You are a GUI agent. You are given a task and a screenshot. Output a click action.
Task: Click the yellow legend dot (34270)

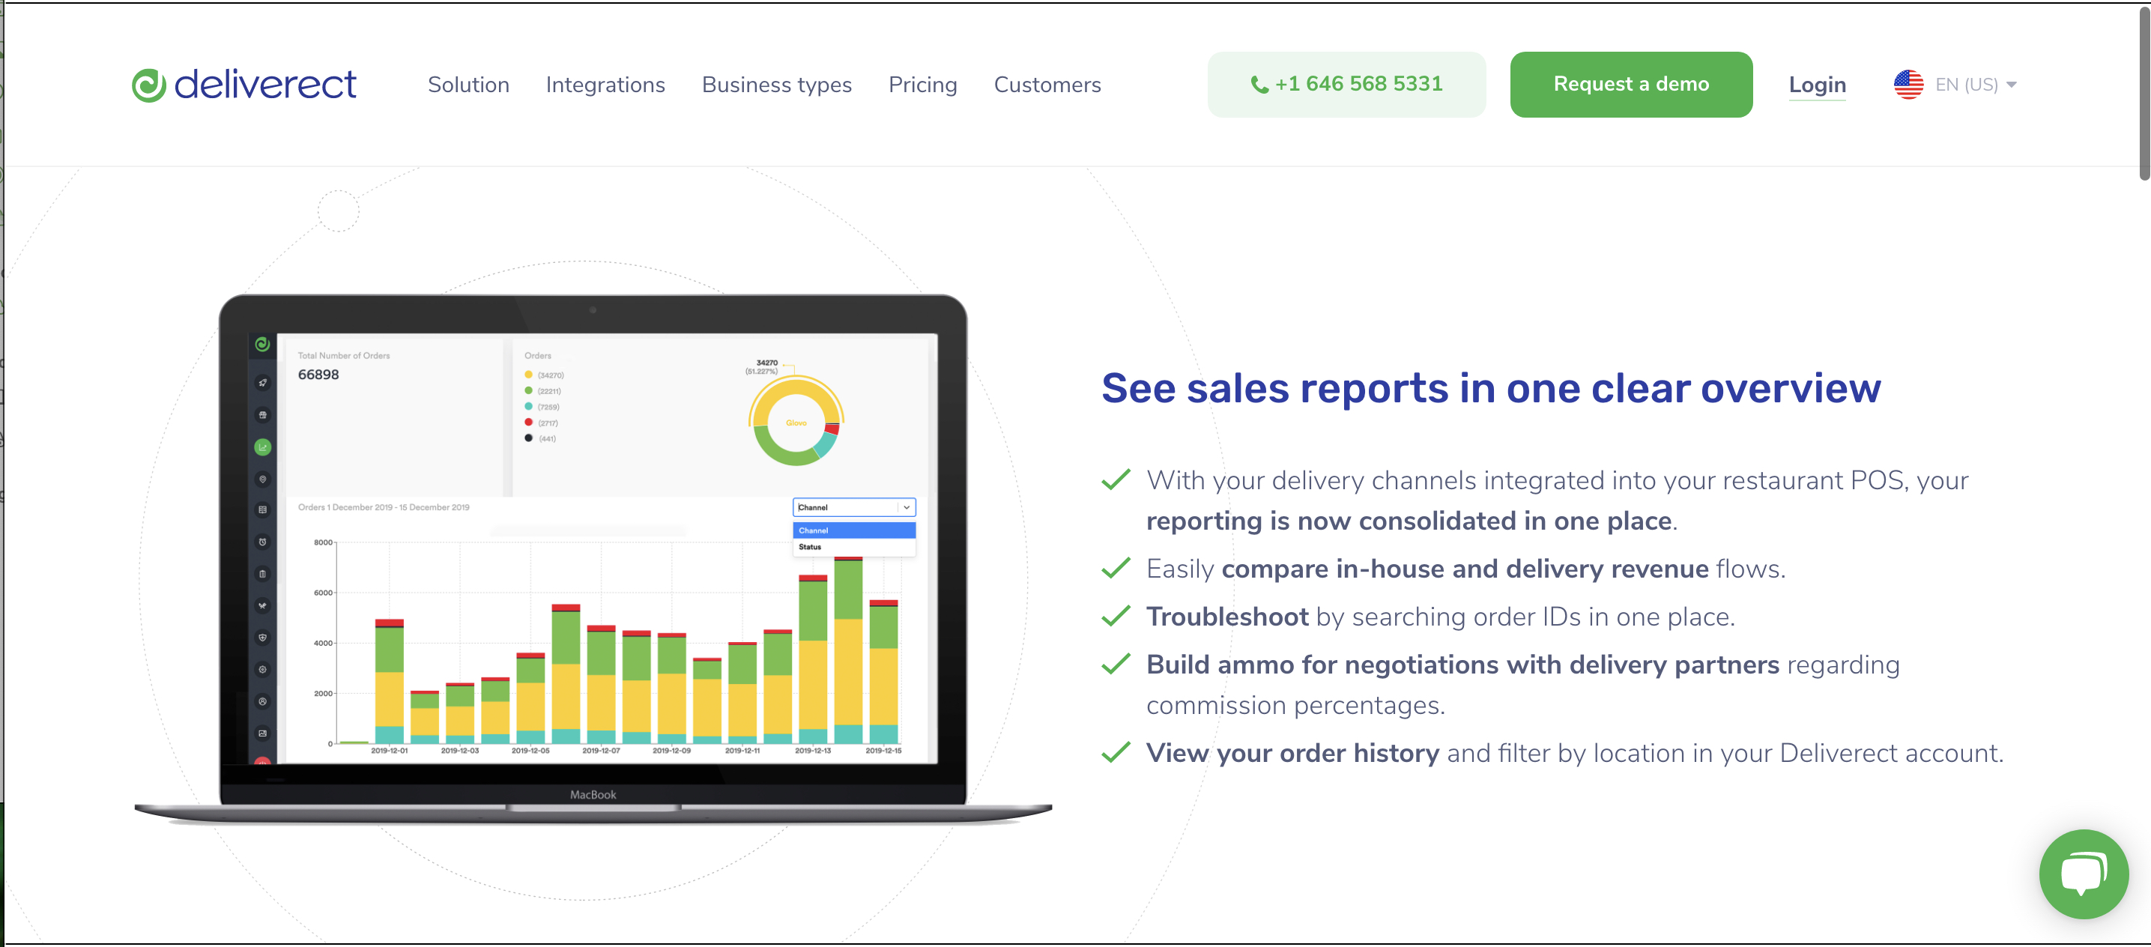pyautogui.click(x=527, y=374)
